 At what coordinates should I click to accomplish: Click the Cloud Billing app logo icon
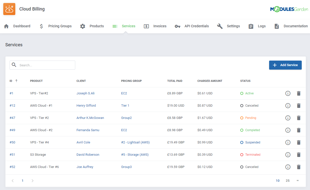coord(9,9)
